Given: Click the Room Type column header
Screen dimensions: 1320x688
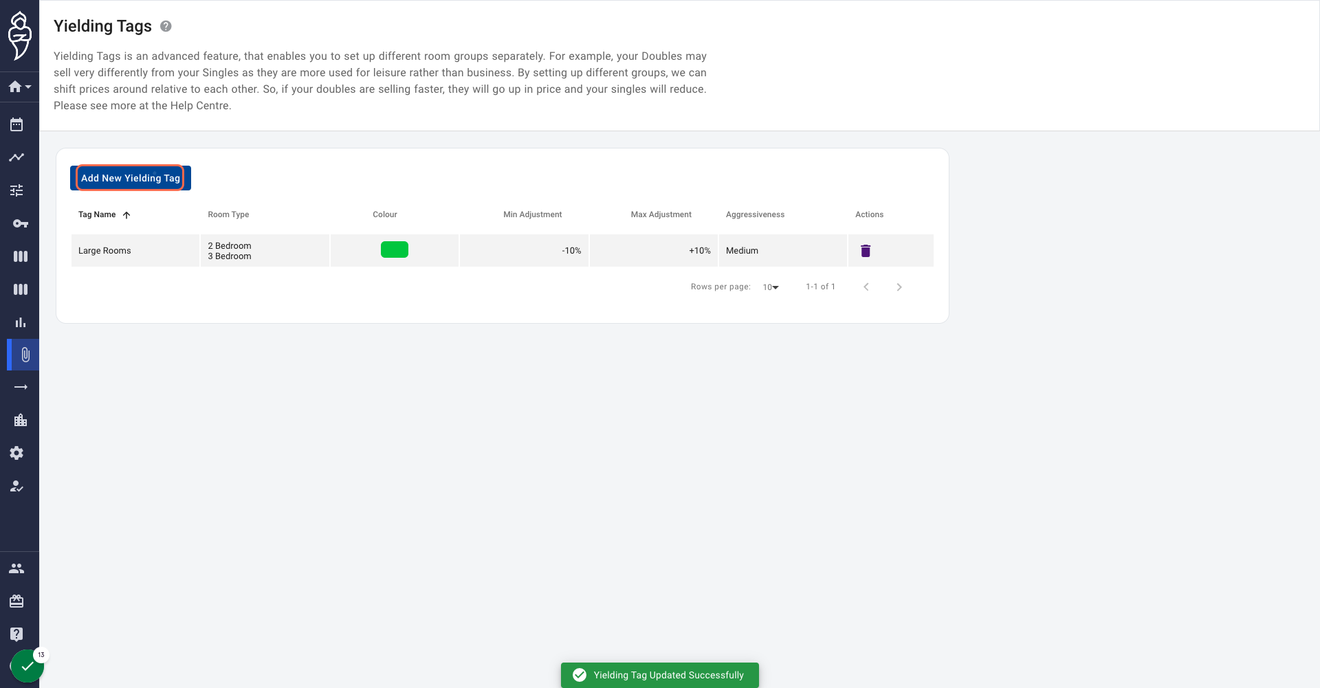Looking at the screenshot, I should click(x=228, y=214).
